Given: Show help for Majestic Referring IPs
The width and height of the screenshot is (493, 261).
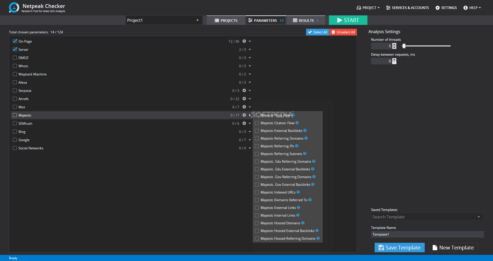Looking at the screenshot, I should tap(297, 146).
